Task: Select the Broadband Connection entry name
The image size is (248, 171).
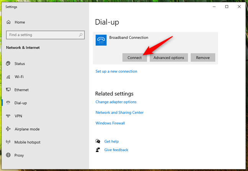Action: pos(129,37)
